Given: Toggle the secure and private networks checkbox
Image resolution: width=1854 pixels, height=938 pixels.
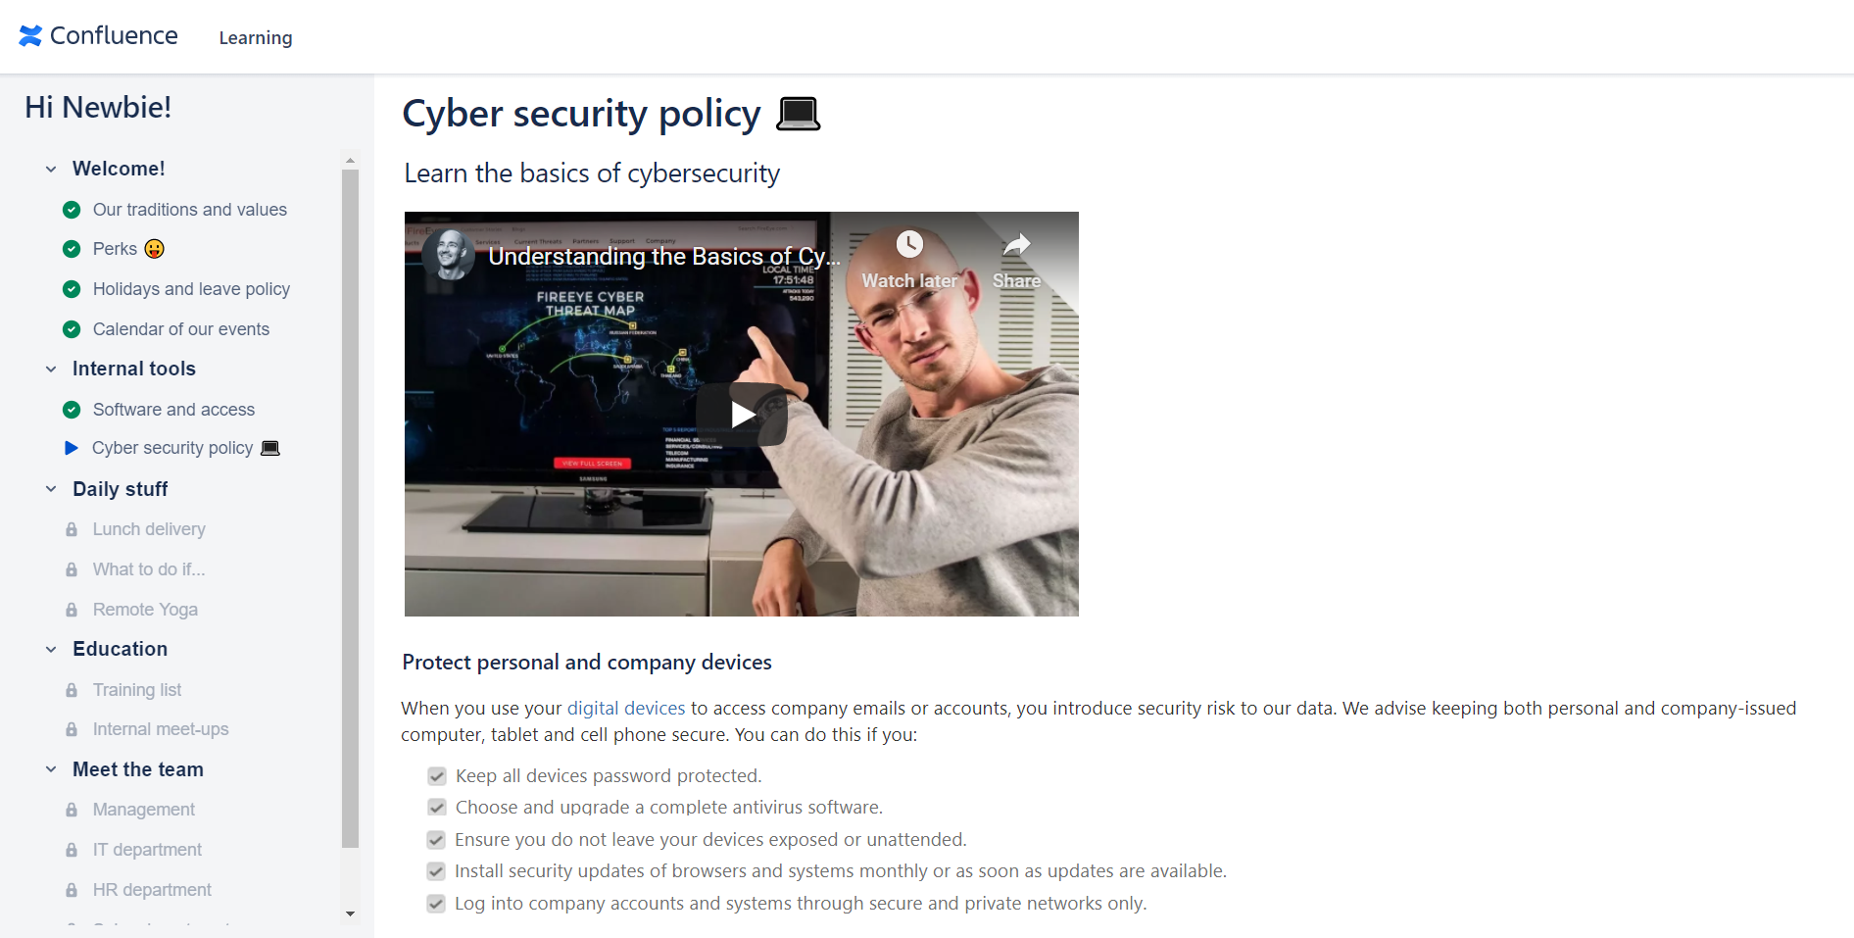Looking at the screenshot, I should pos(436,904).
